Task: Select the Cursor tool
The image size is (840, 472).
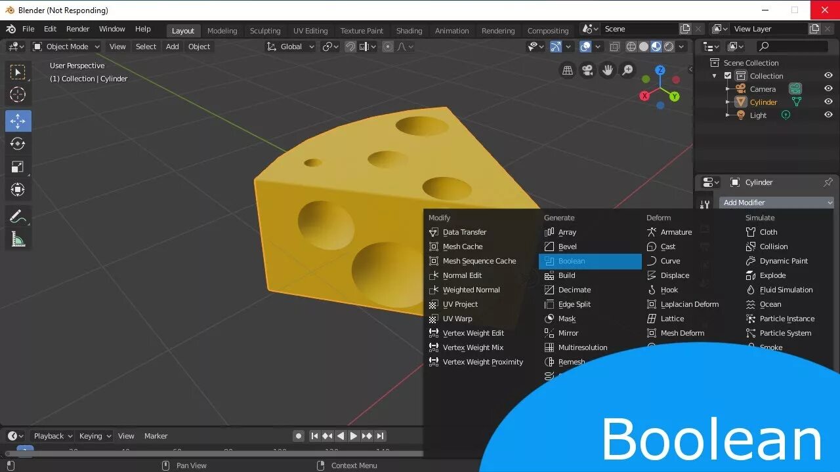Action: pos(18,95)
